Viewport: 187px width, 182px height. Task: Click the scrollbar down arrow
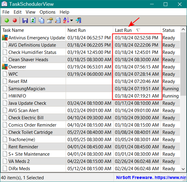(183, 169)
